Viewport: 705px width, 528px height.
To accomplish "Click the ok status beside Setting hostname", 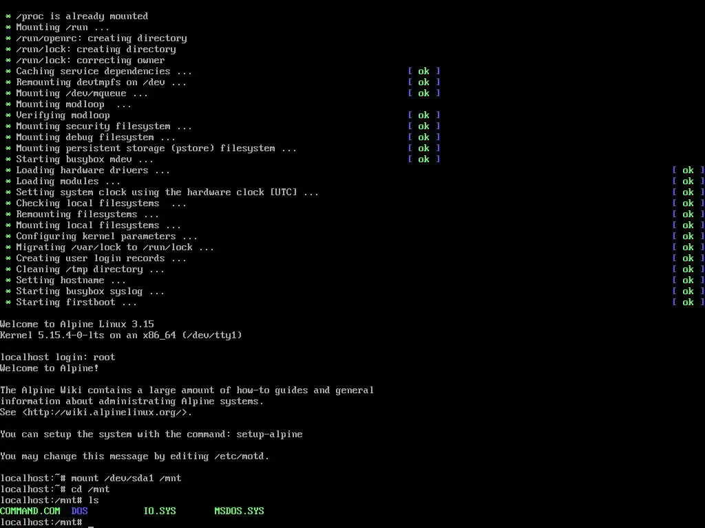I will click(x=688, y=280).
